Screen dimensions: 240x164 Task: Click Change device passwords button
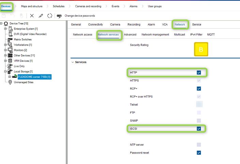pos(79,16)
